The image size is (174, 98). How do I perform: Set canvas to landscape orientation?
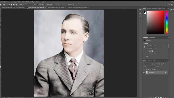152,51
